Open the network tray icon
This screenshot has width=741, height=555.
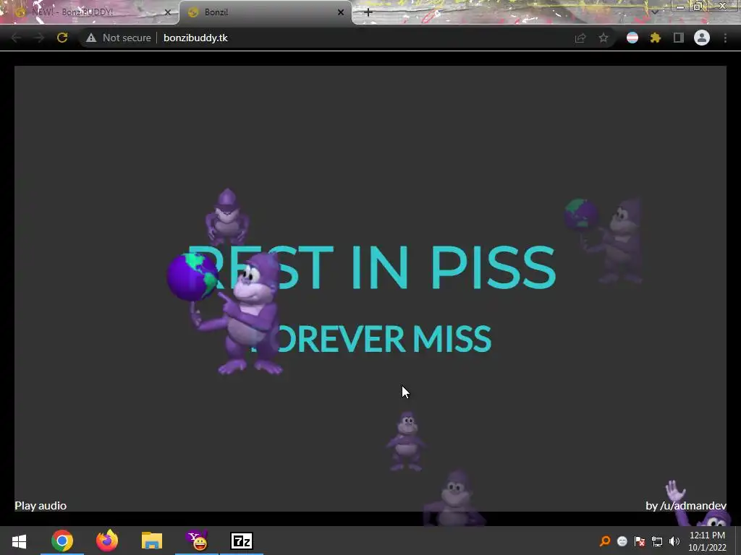[657, 541]
